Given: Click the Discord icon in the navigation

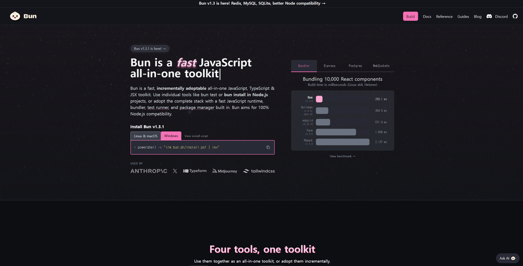Looking at the screenshot, I should (489, 16).
